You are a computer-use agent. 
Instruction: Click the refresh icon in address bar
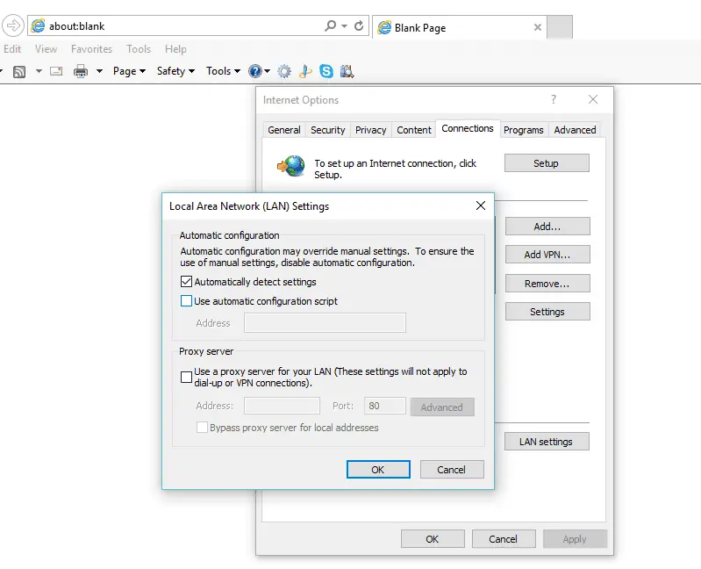[359, 26]
